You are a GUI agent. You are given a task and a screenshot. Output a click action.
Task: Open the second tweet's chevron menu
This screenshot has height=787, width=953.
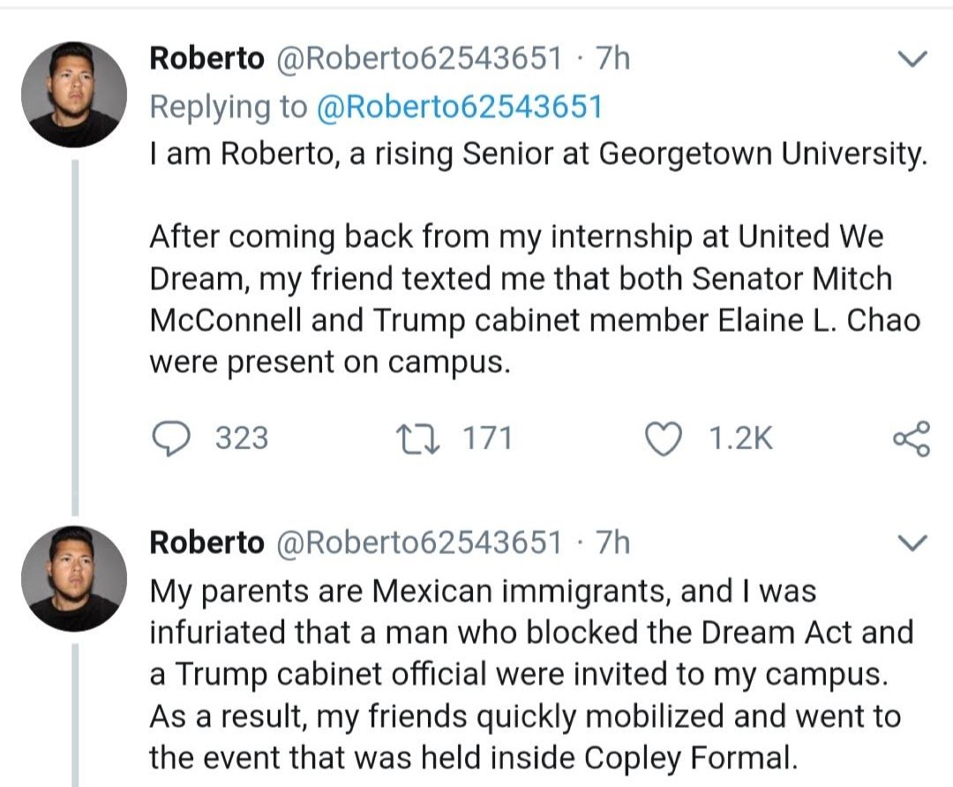pos(912,541)
